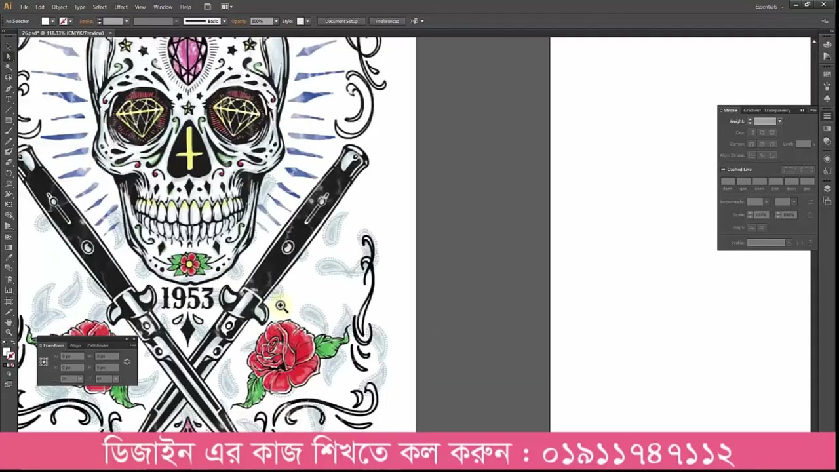Viewport: 839px width, 472px height.
Task: Collapse the Stroke panel with double arrows
Action: (x=802, y=110)
